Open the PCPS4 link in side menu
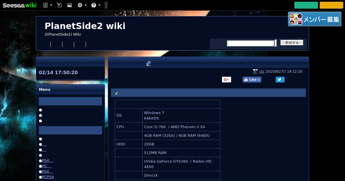Screen dimensions: 345x181 click(x=48, y=177)
